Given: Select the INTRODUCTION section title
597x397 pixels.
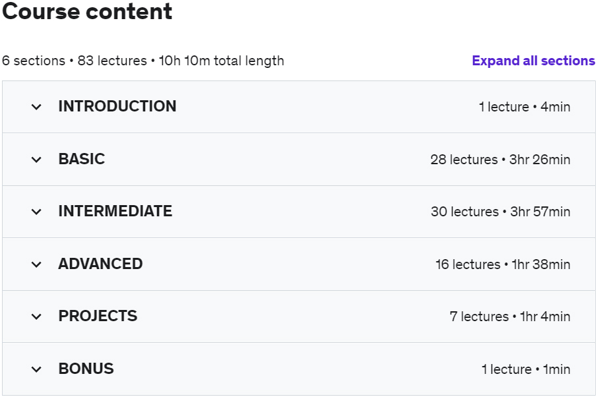Looking at the screenshot, I should click(117, 106).
